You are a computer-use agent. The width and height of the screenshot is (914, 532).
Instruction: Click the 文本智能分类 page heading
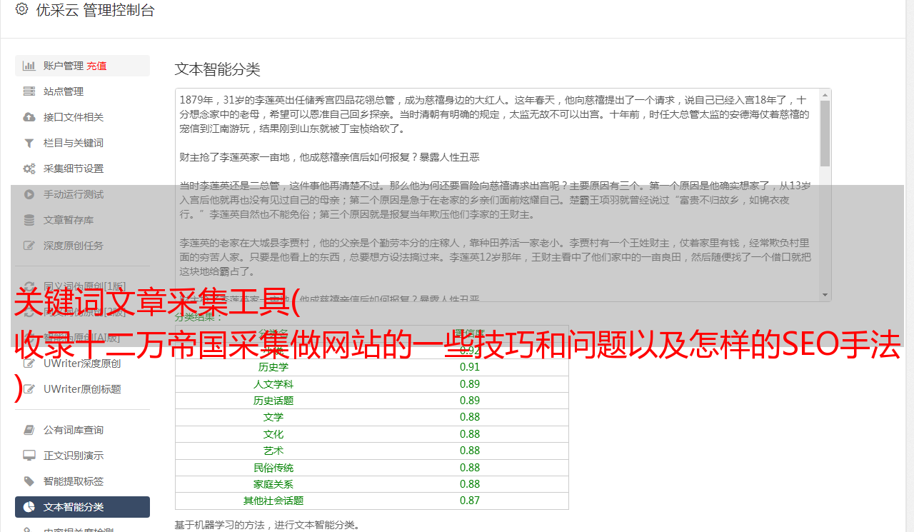click(x=218, y=69)
